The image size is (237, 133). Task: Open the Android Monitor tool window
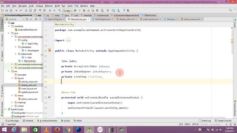pyautogui.click(x=47, y=121)
